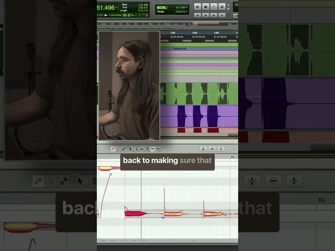
Task: Click the 1:54 marker on timeline ruler
Action: pyautogui.click(x=194, y=33)
